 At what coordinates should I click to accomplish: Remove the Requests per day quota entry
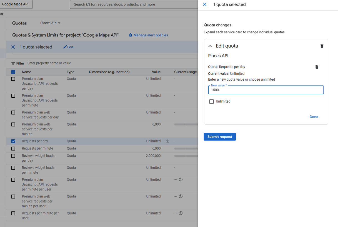pos(317,67)
